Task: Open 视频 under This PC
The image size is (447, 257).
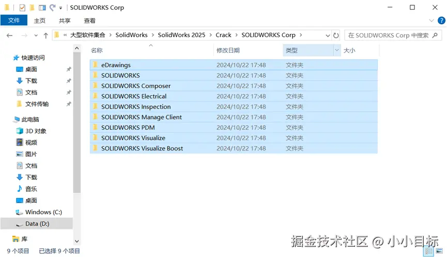Action: click(31, 143)
